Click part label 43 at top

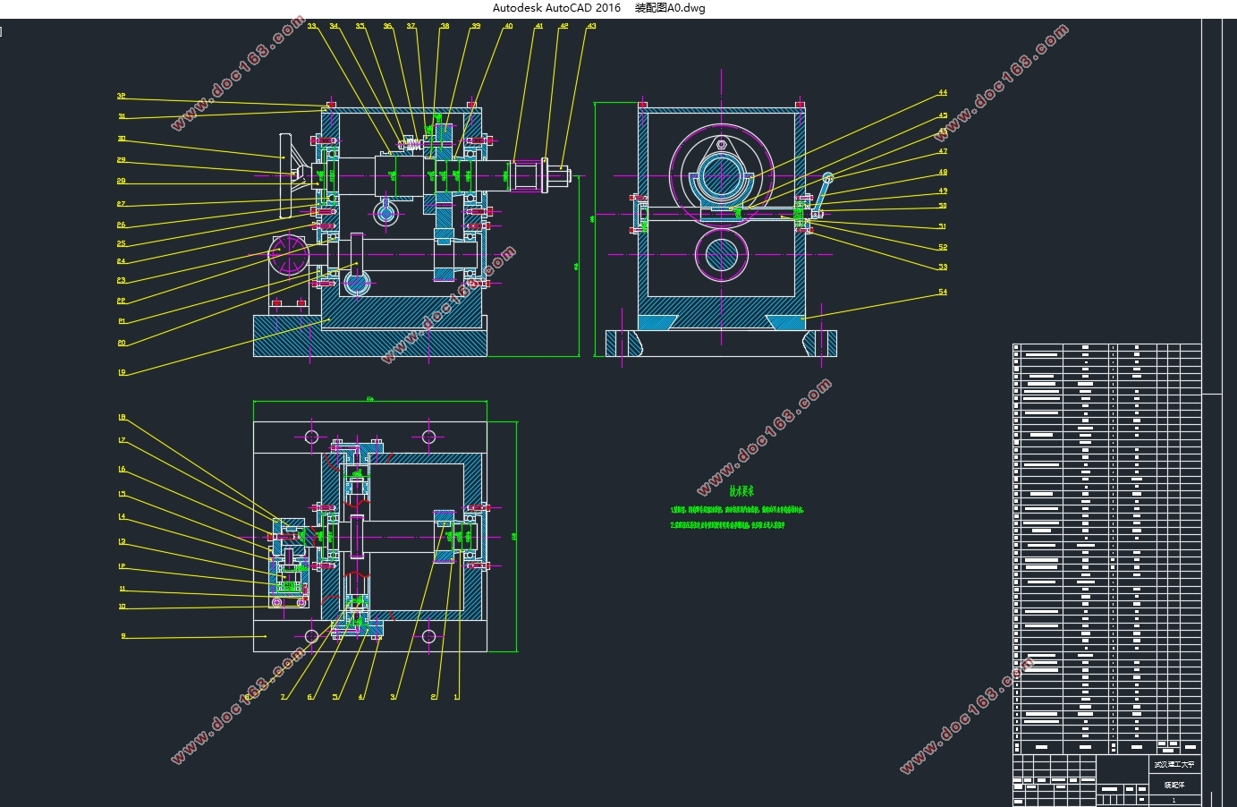coord(591,26)
